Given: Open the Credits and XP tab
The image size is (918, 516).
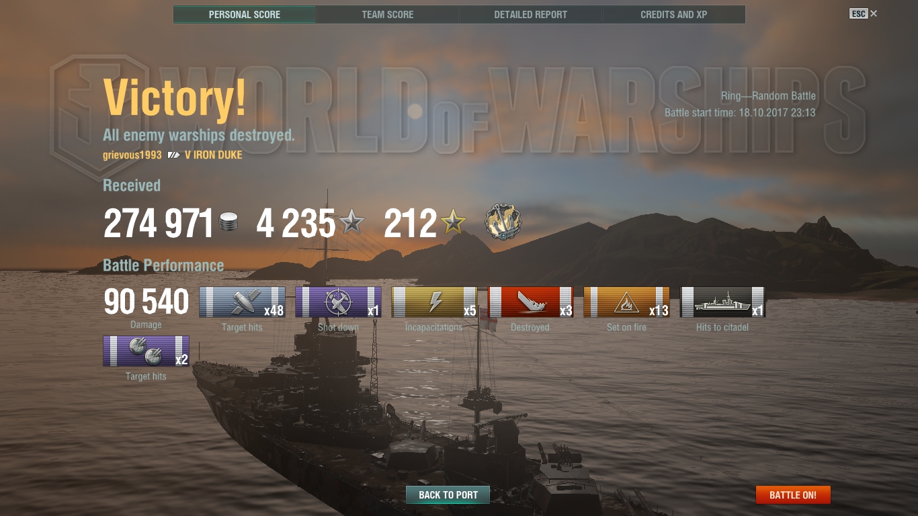Looking at the screenshot, I should pyautogui.click(x=674, y=15).
